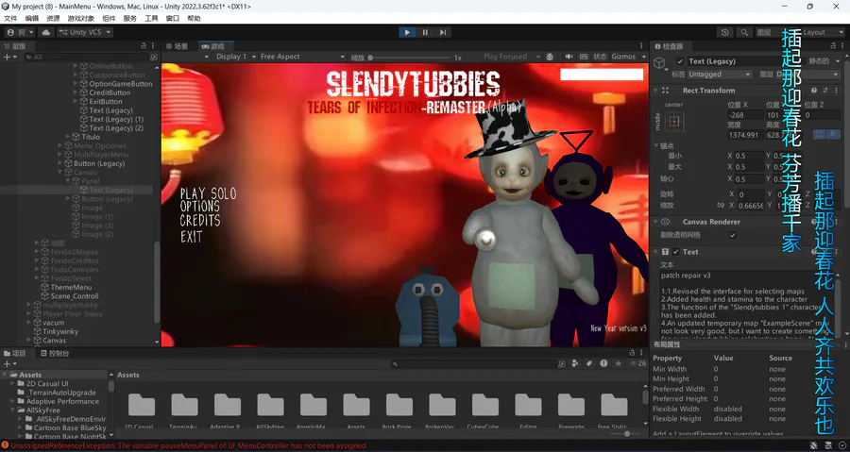The width and height of the screenshot is (850, 452).
Task: Toggle the Gizmos button
Action: pyautogui.click(x=623, y=57)
